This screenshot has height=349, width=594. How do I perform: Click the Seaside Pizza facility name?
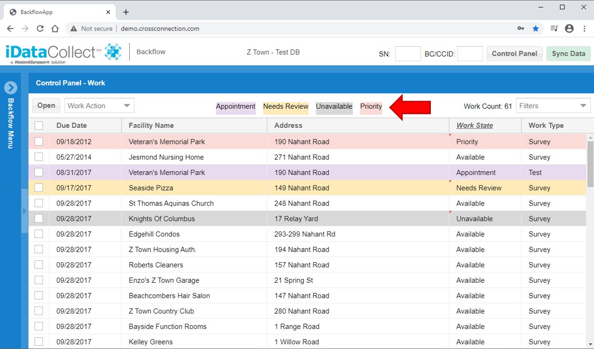151,188
